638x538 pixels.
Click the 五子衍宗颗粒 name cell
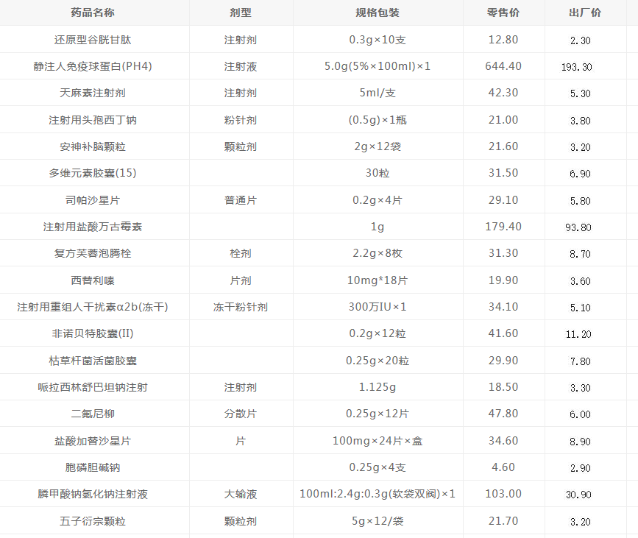[x=93, y=521]
